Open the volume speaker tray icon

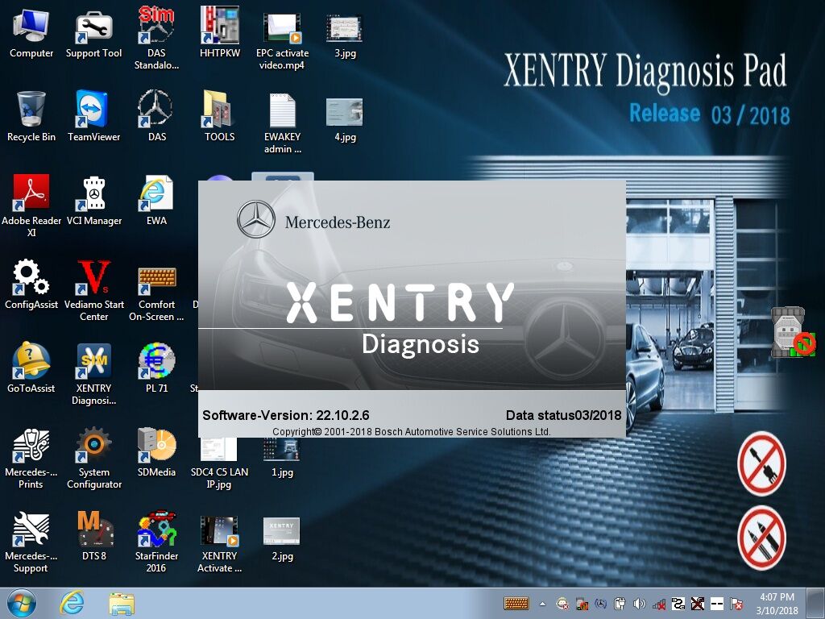639,604
